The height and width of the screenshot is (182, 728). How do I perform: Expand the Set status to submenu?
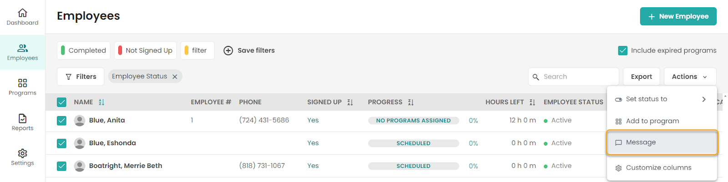[662, 99]
